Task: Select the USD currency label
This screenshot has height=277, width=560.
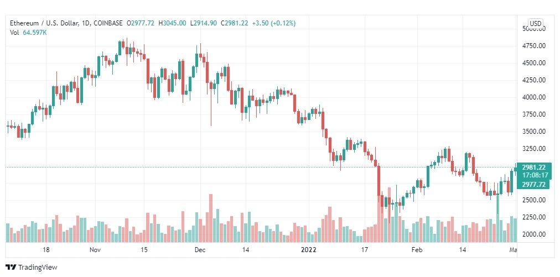Action: click(535, 24)
